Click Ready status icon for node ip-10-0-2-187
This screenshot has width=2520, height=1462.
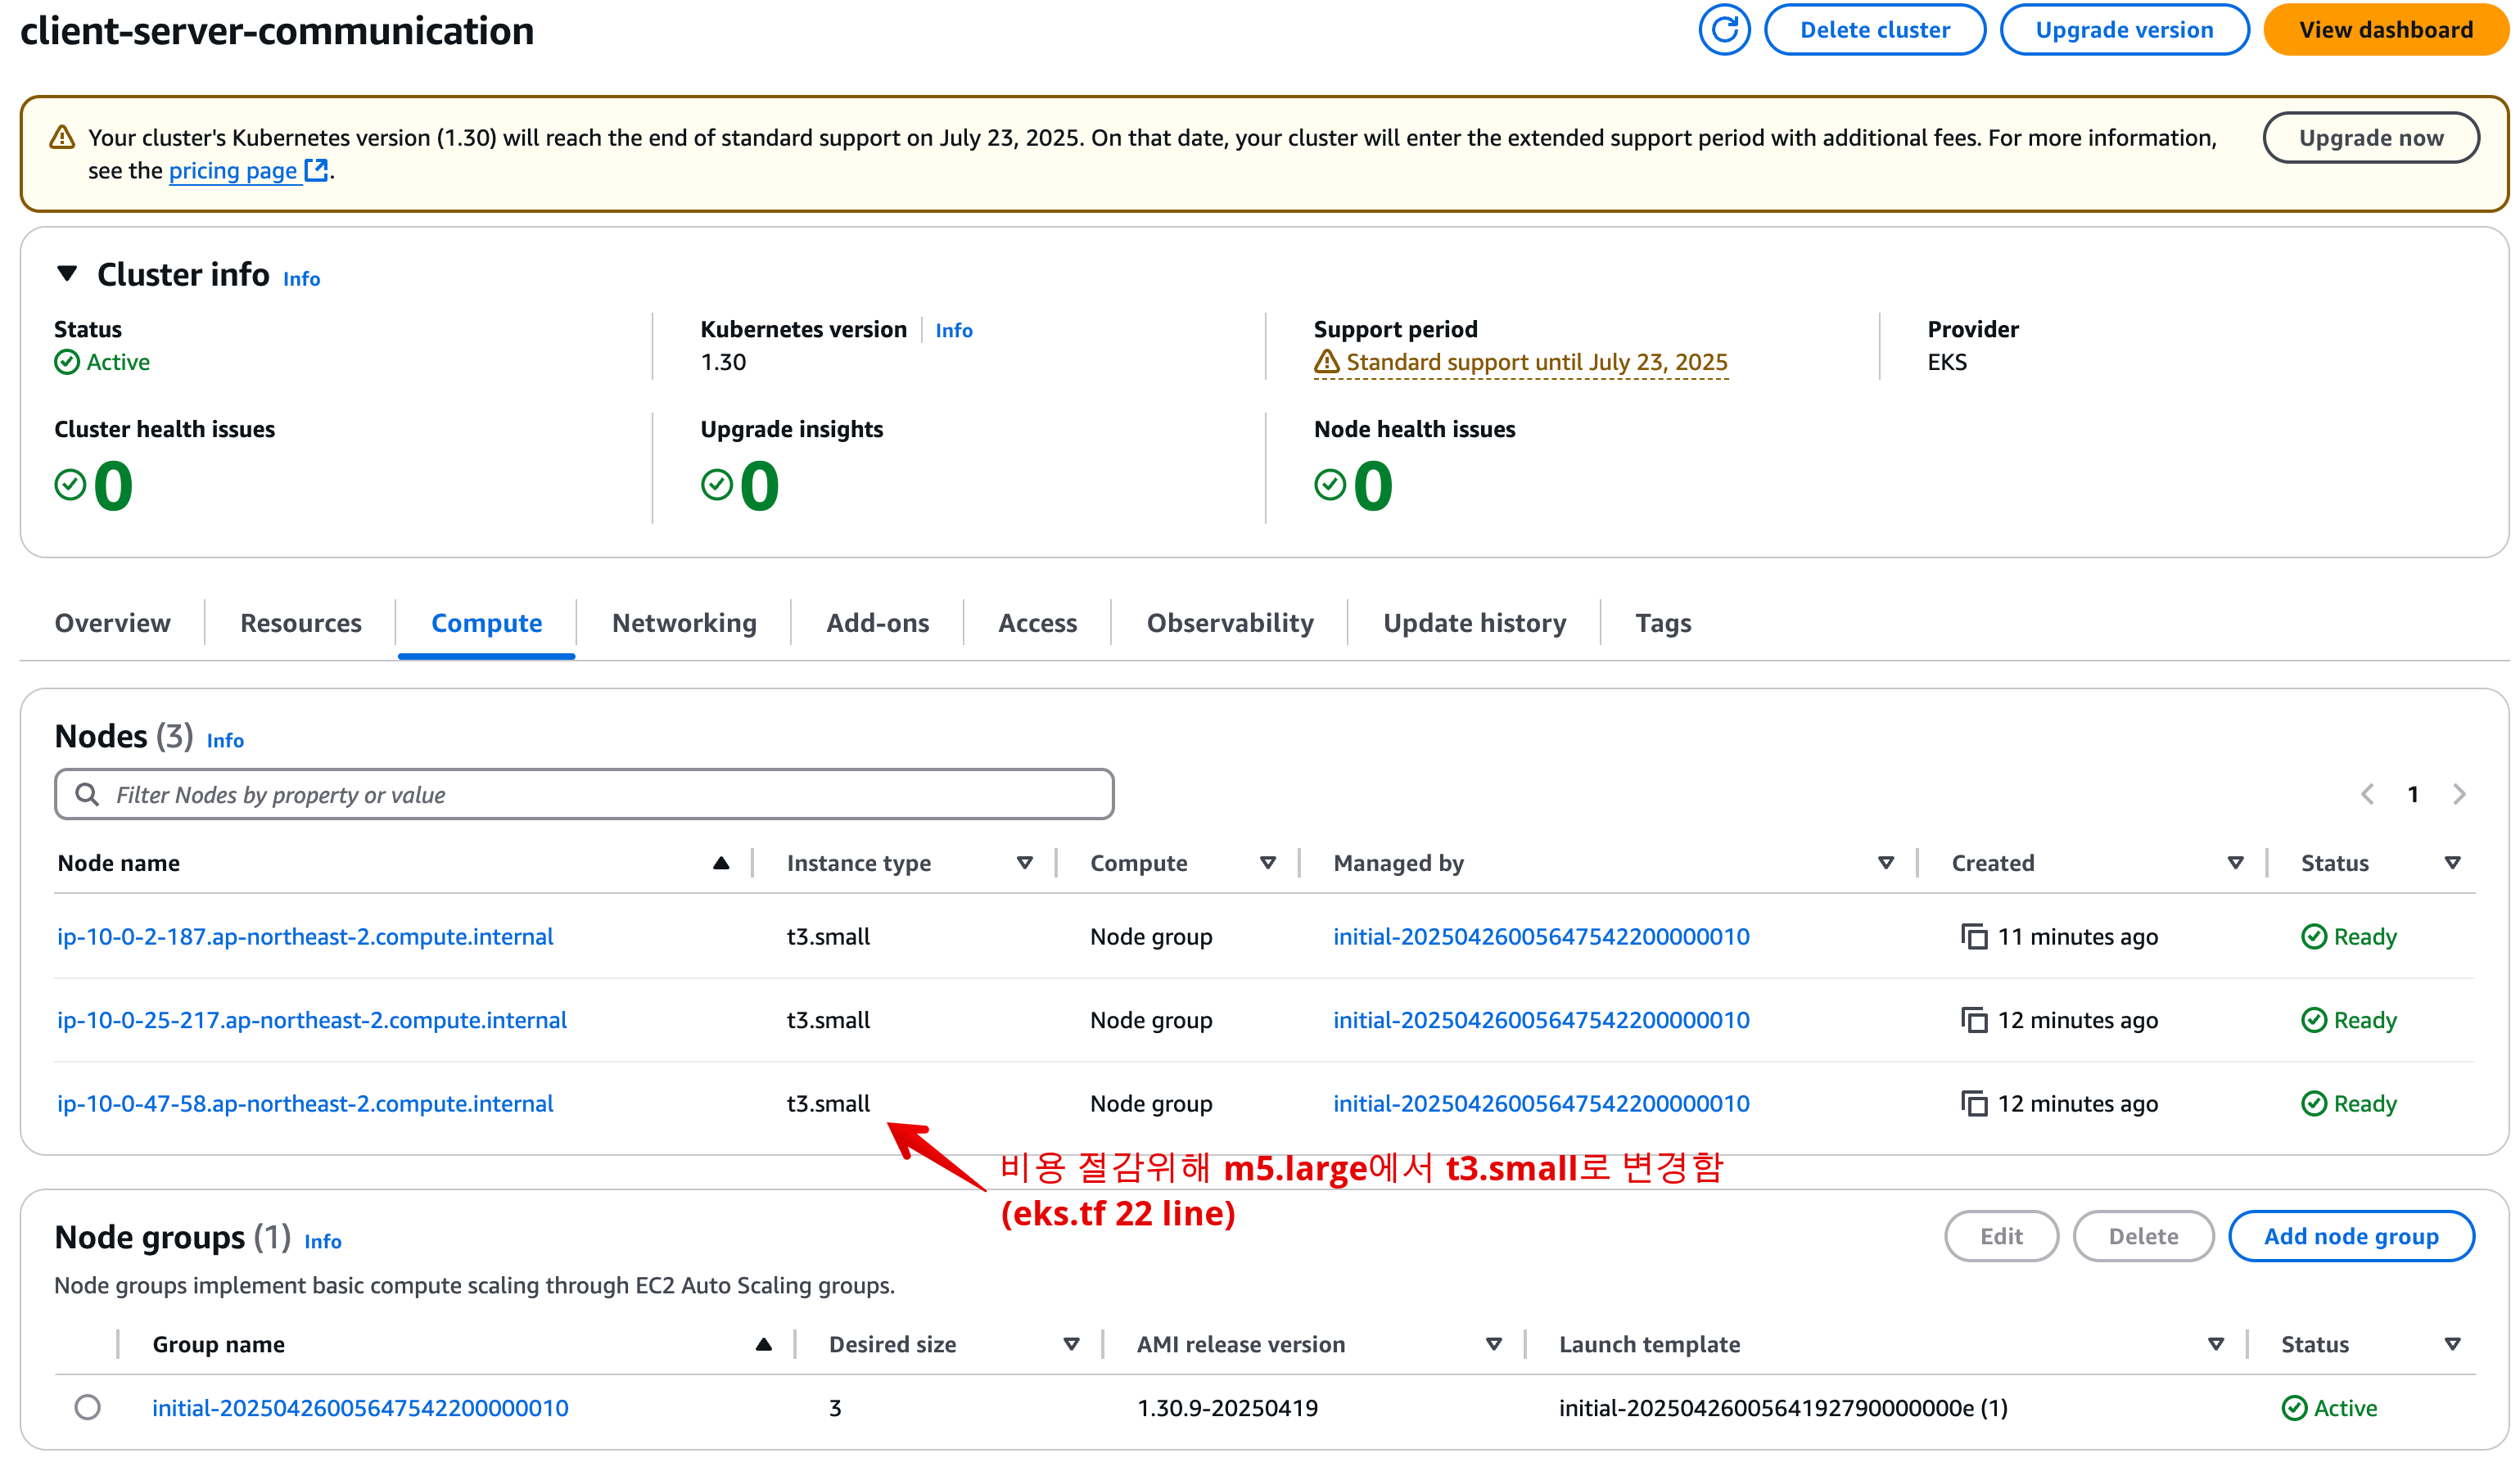[x=2314, y=937]
